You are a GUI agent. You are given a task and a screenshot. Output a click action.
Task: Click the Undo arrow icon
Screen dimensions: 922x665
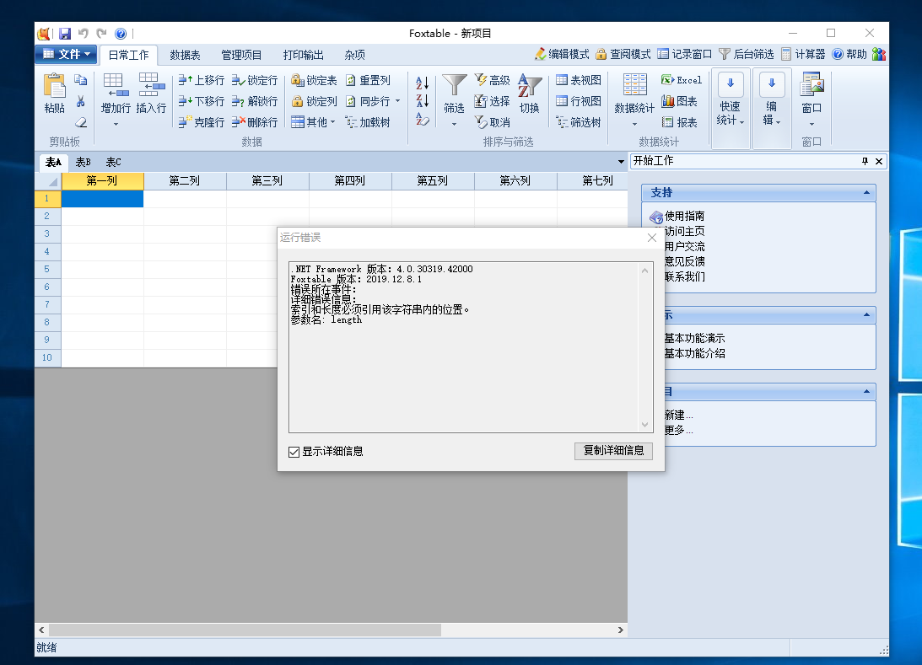coord(84,34)
